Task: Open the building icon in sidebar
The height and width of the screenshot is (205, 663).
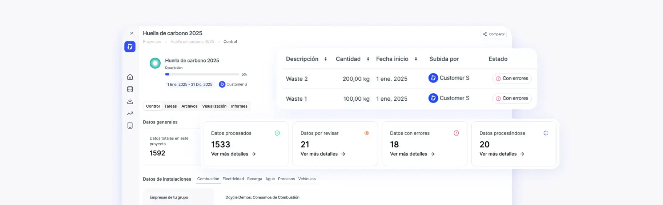Action: click(130, 125)
